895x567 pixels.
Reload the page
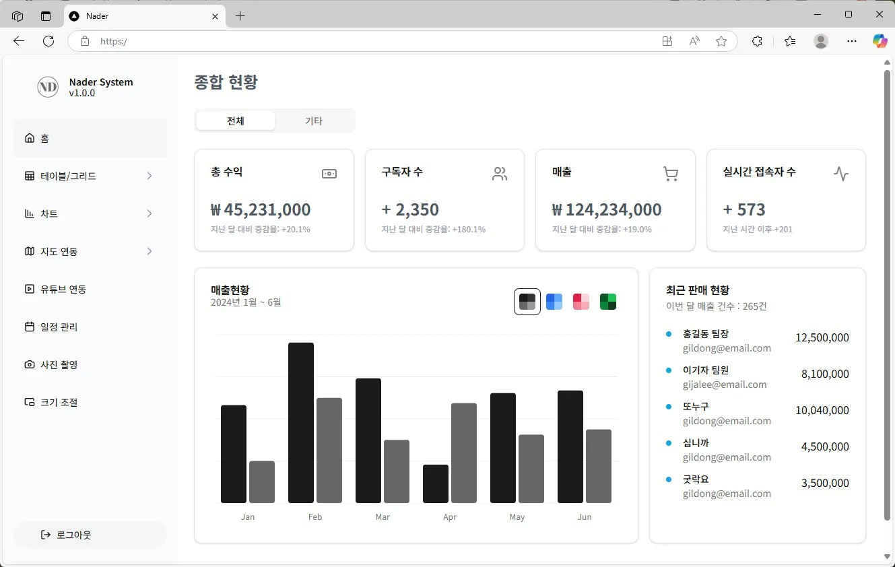tap(48, 41)
